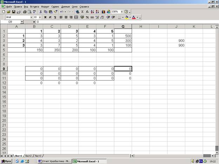
Task: Select the Format Painter brush
Action: 55,12
